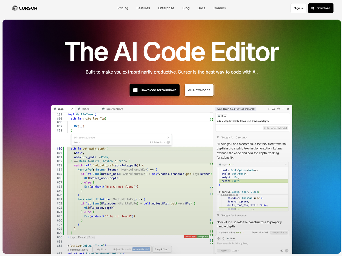Click Accept file button

point(141,249)
